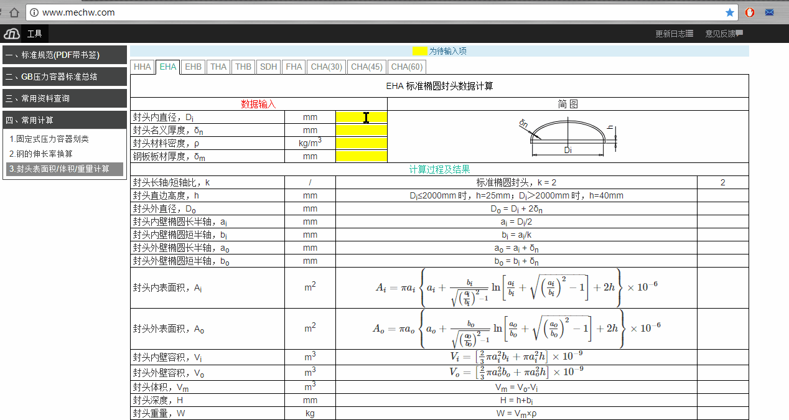The image size is (789, 420).
Task: Switch to the CHA(60) tab
Action: click(407, 67)
